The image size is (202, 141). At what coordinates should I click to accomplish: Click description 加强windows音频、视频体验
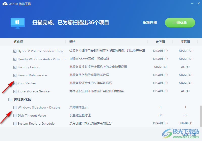tap(89, 59)
